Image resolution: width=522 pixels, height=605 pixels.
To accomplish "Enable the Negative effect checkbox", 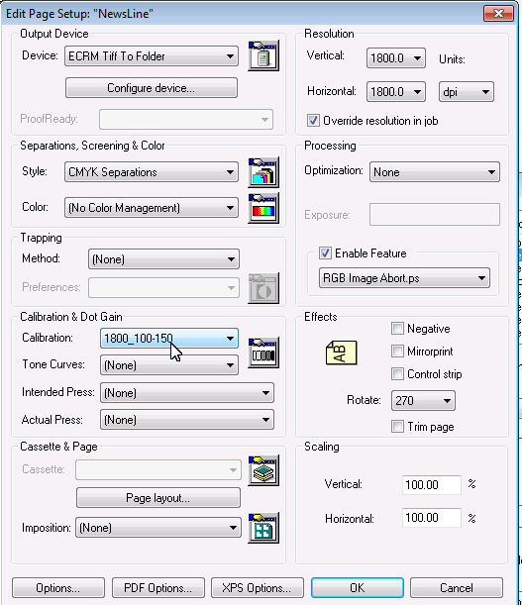I will (397, 329).
